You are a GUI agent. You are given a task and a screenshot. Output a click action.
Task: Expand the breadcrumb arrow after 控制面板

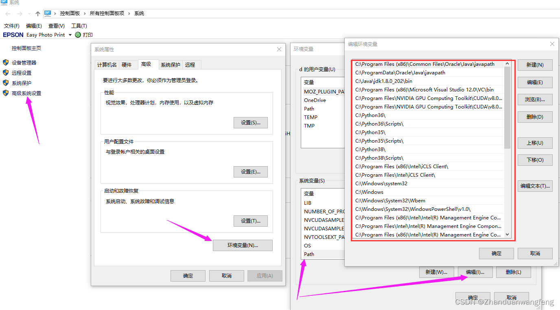[85, 13]
